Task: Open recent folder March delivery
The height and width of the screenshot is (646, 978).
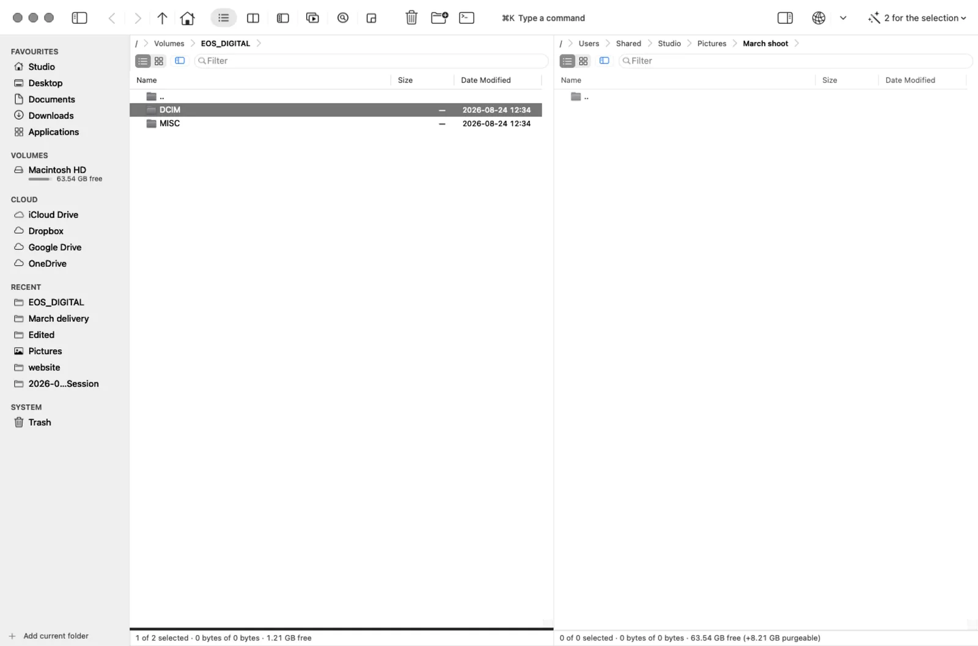Action: (x=59, y=319)
